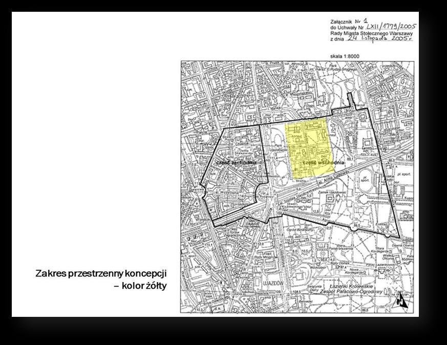Click the handwritten date '24 listopada 2005 r.'
This screenshot has height=345, width=447.
(379, 38)
